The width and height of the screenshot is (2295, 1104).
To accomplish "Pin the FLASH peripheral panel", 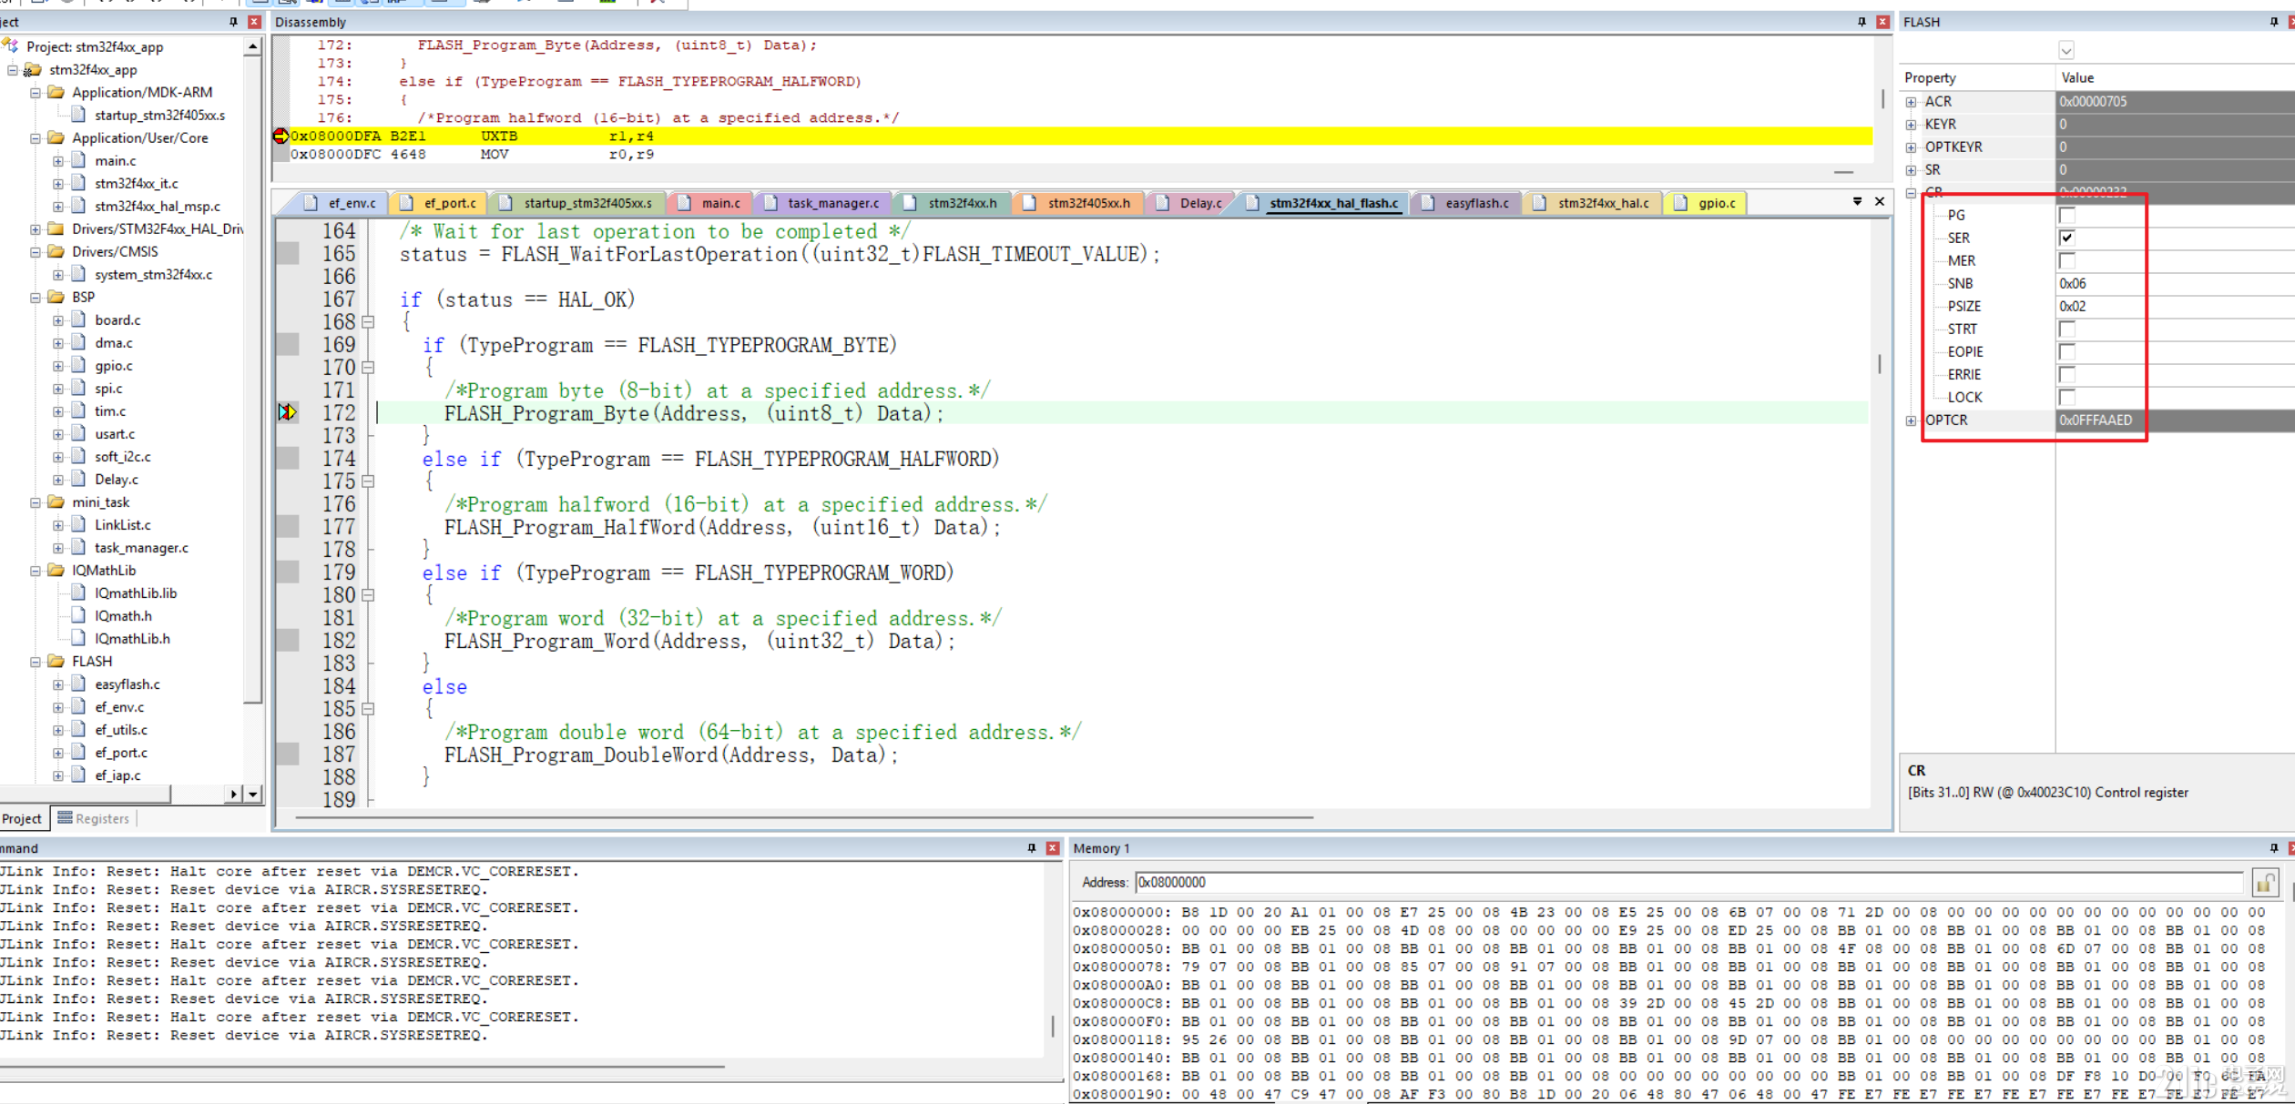I will pyautogui.click(x=2274, y=22).
